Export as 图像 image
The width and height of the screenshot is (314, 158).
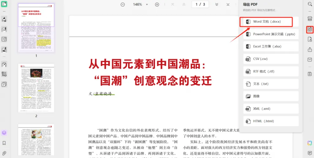pos(271,96)
